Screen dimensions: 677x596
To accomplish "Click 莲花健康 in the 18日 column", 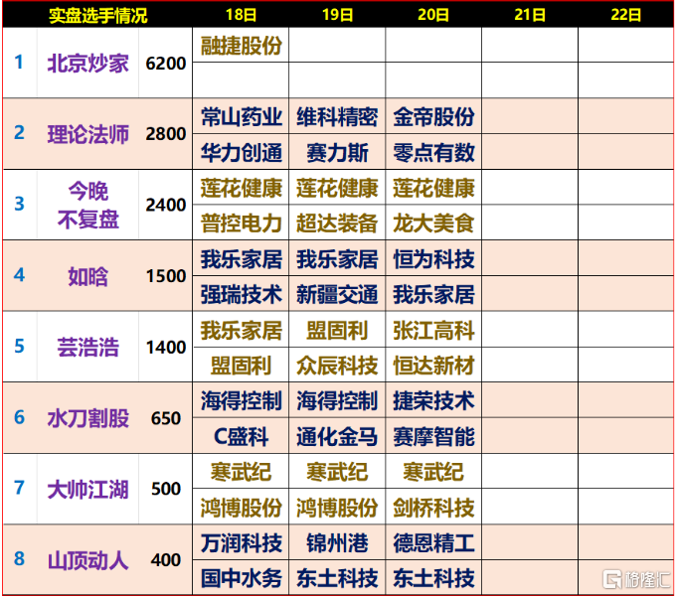I will tap(241, 188).
